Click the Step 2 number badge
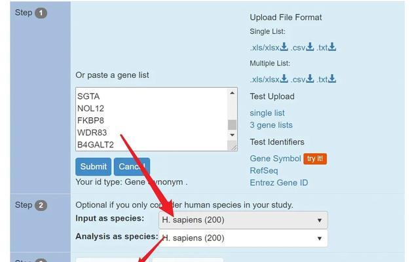The width and height of the screenshot is (410, 262). [41, 205]
